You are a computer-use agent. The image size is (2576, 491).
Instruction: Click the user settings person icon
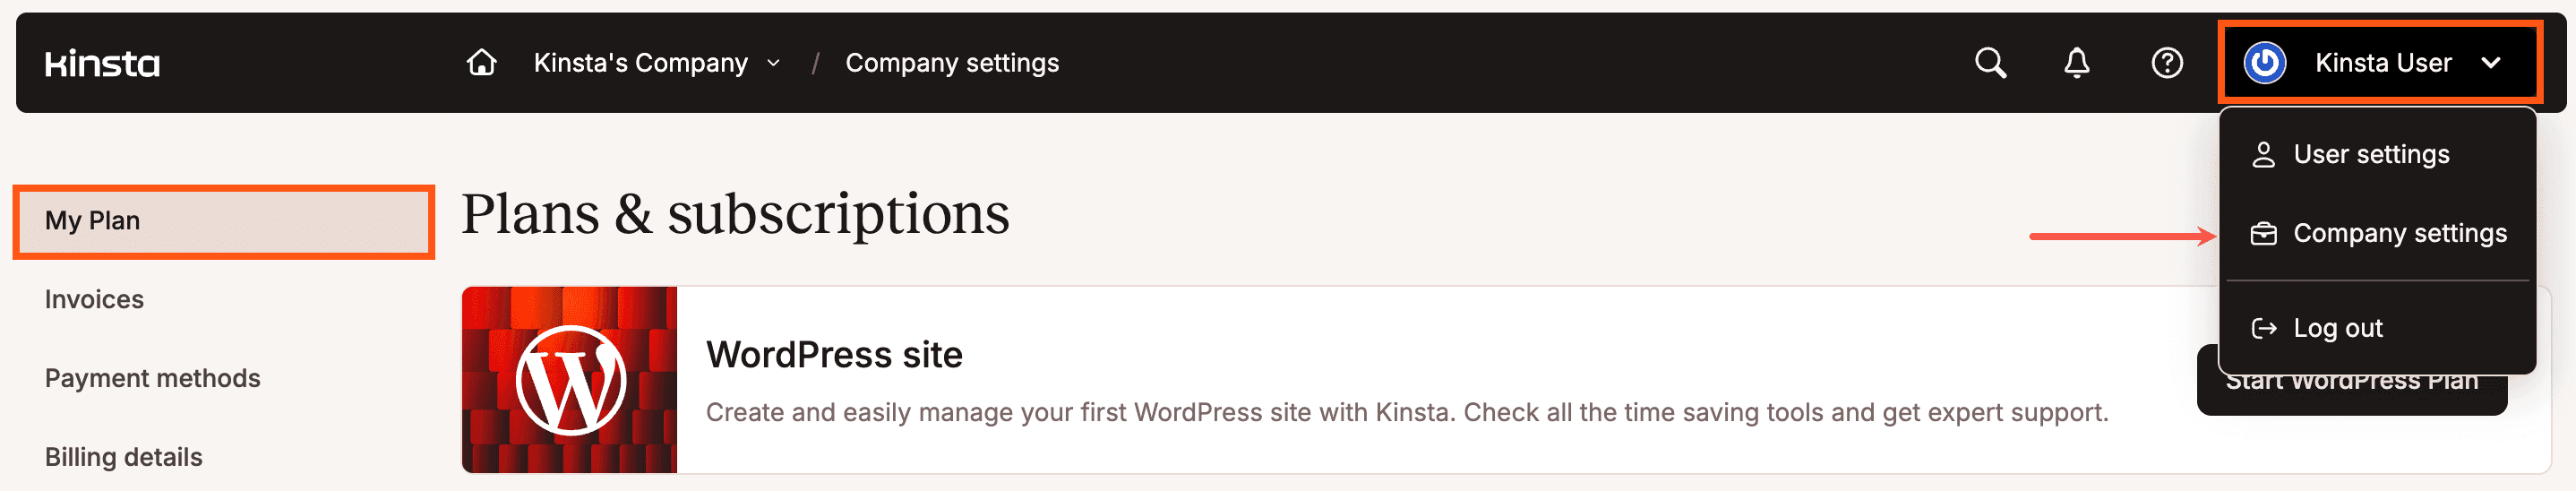click(2263, 155)
